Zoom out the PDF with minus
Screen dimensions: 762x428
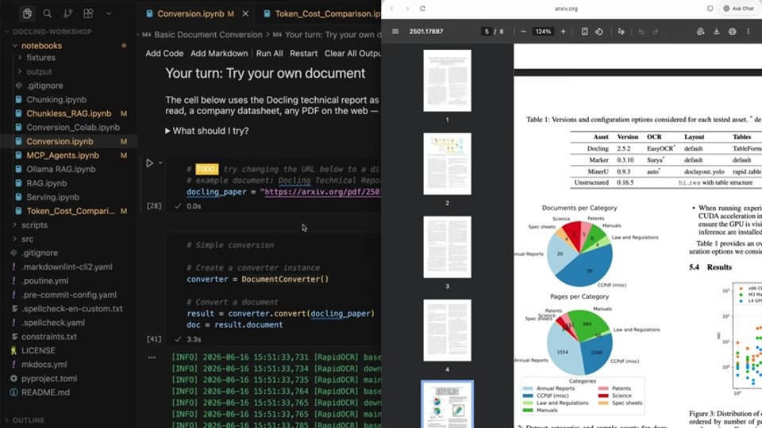point(523,32)
